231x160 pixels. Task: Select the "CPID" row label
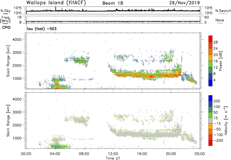tap(6, 27)
